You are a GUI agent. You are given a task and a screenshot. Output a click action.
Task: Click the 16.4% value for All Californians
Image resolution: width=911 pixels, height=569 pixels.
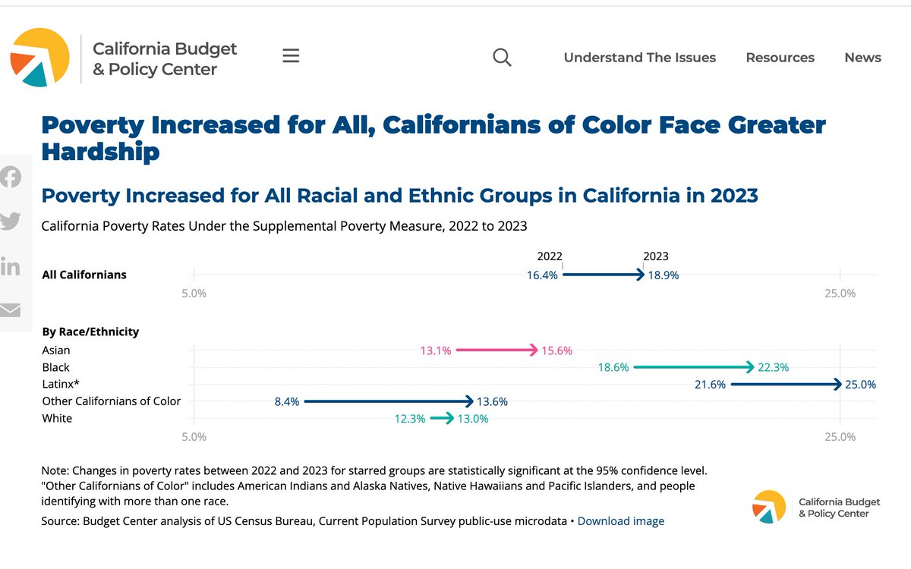[x=542, y=275]
